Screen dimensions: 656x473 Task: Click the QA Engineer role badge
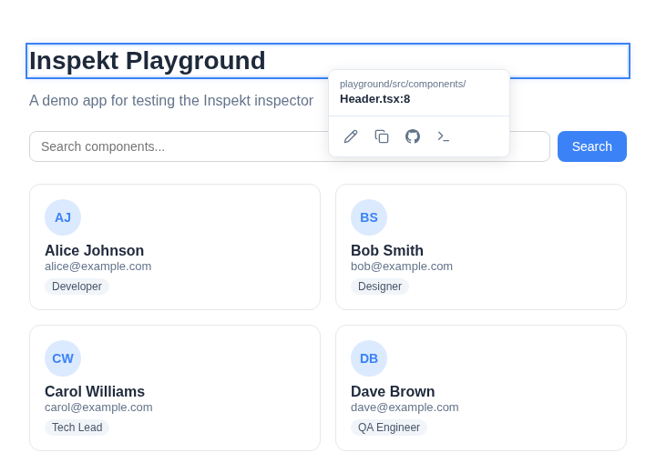click(x=389, y=428)
